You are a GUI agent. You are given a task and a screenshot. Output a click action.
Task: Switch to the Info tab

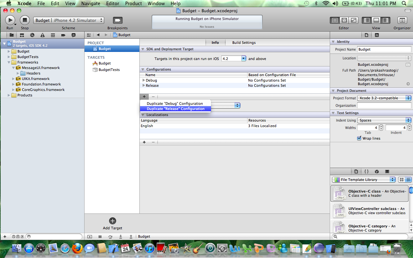(x=215, y=43)
